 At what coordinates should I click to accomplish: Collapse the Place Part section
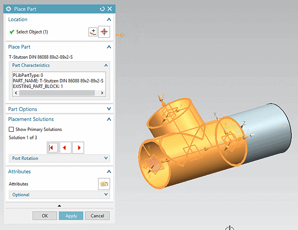109,47
